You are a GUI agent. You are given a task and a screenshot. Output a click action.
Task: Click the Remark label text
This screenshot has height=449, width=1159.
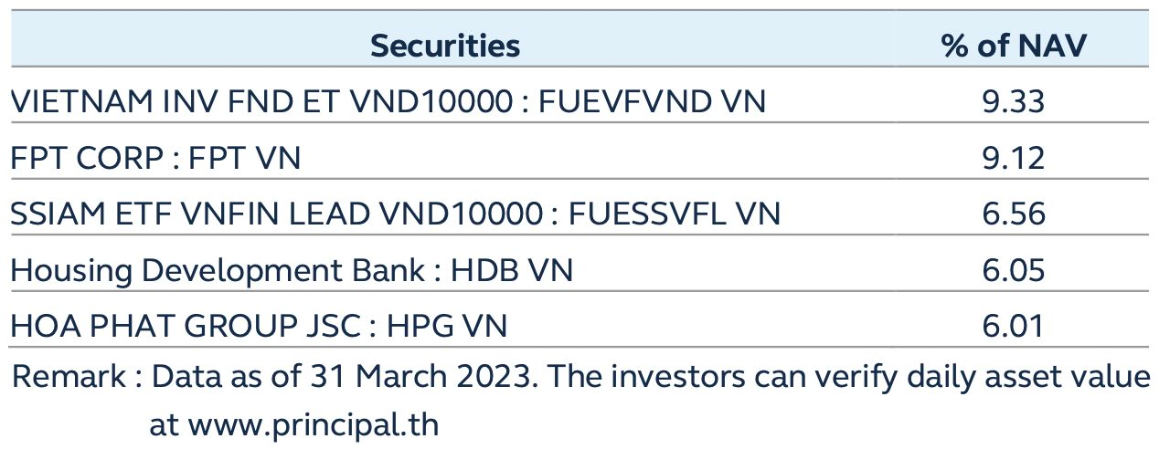71,376
